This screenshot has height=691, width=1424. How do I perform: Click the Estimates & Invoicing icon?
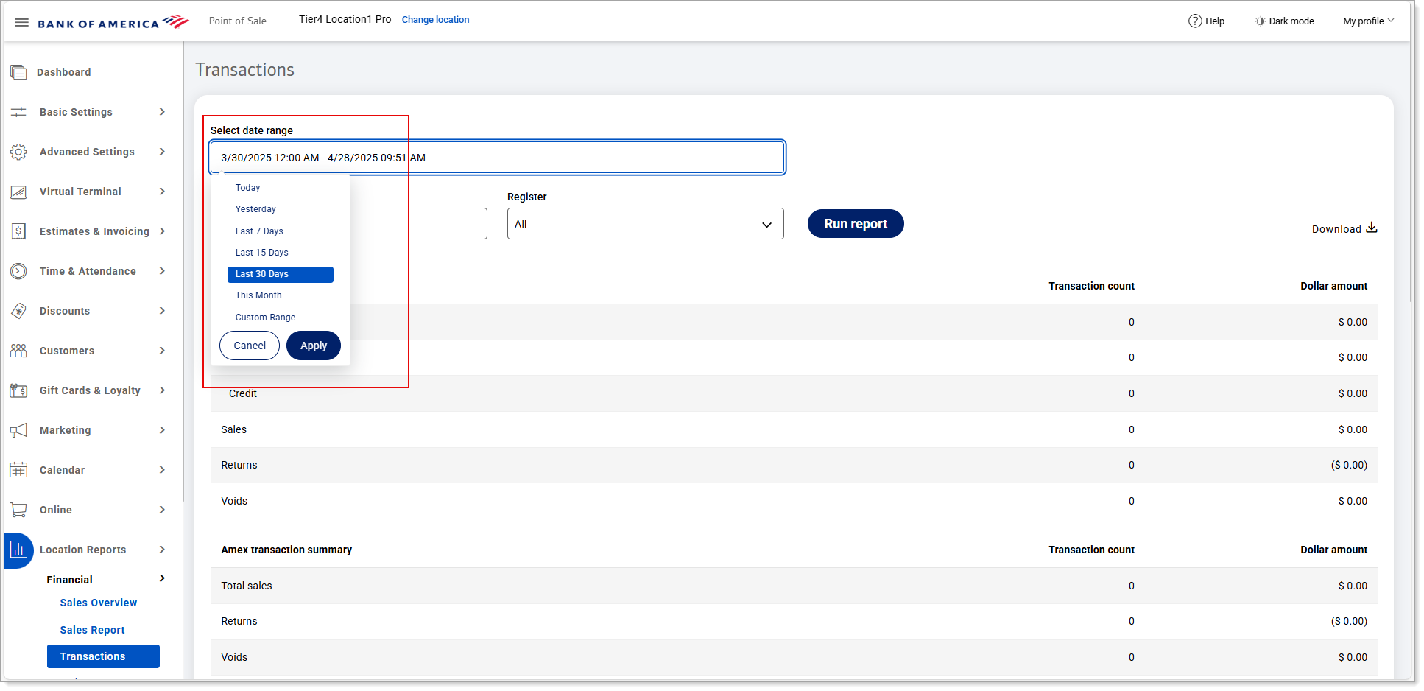(x=18, y=231)
